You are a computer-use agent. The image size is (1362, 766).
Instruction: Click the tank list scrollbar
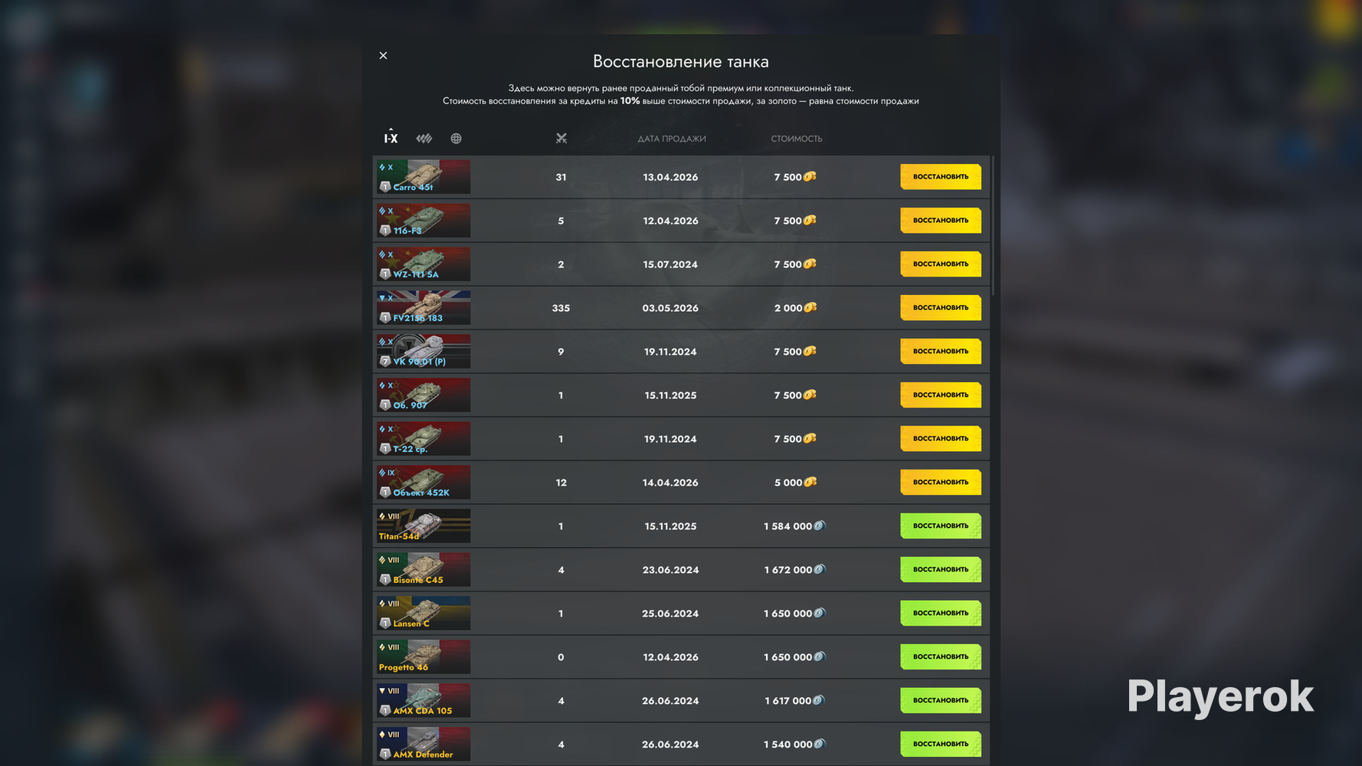click(993, 225)
